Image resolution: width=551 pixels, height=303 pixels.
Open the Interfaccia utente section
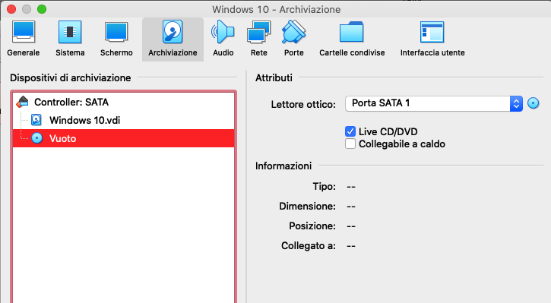[x=432, y=39]
